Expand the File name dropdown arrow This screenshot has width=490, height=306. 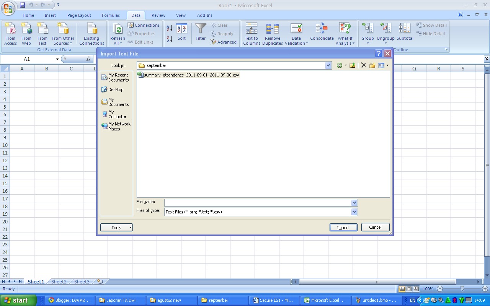pos(354,203)
